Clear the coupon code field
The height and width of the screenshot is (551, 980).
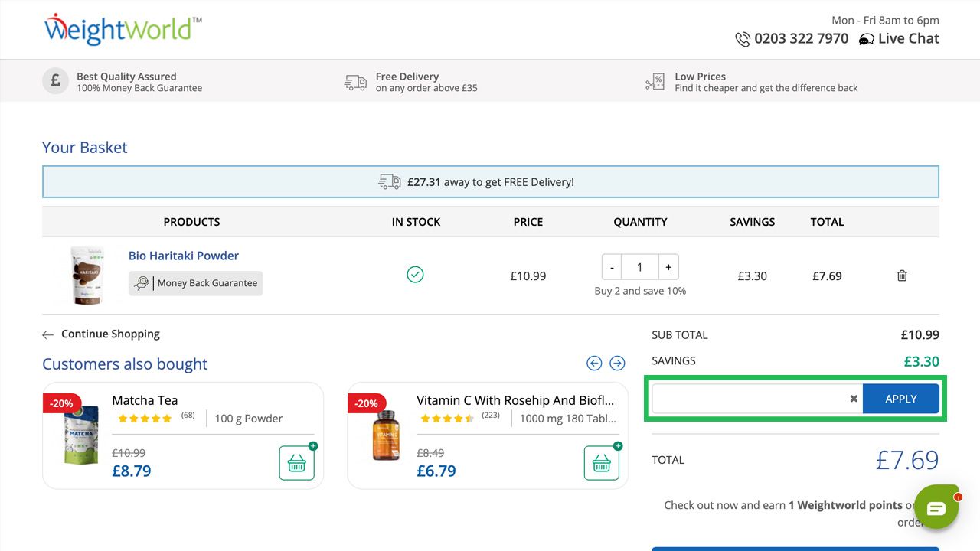pos(854,399)
